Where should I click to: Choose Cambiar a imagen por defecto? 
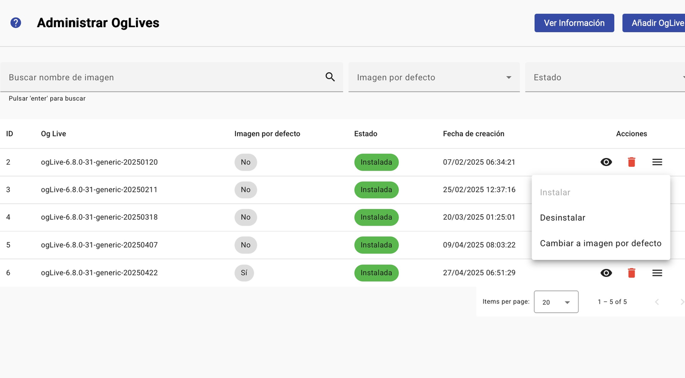click(600, 243)
